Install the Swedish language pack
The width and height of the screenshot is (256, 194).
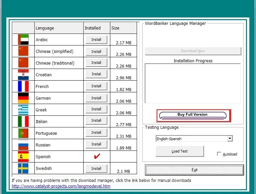96,169
